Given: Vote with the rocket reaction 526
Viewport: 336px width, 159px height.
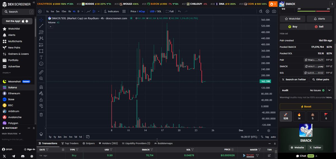Looking at the screenshot, I should pos(286,116).
